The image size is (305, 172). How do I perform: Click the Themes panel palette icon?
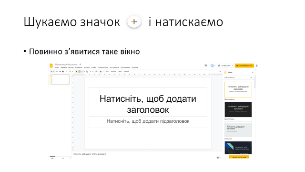coord(225,72)
